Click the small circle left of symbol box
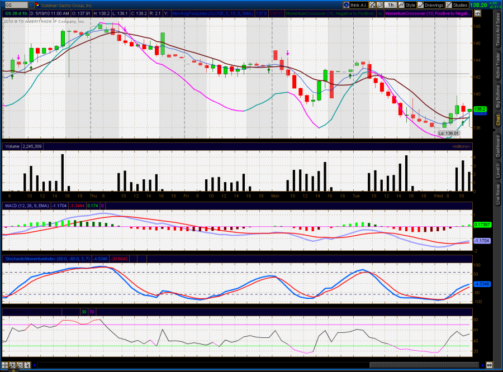Screen dimensions: 503x372 [2, 5]
